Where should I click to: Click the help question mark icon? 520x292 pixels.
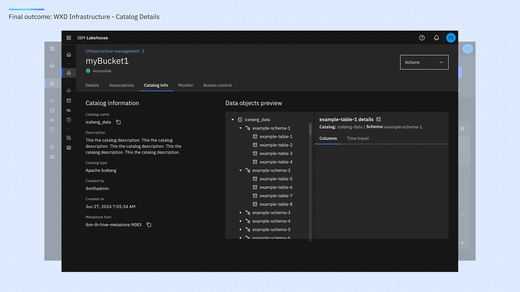(422, 38)
